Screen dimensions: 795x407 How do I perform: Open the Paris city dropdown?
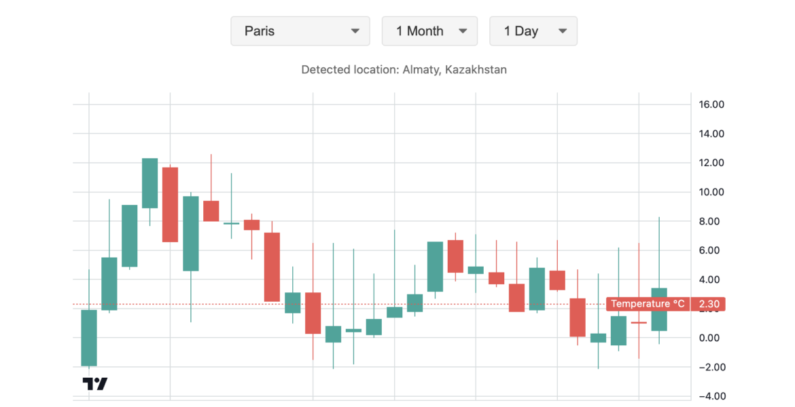coord(300,31)
